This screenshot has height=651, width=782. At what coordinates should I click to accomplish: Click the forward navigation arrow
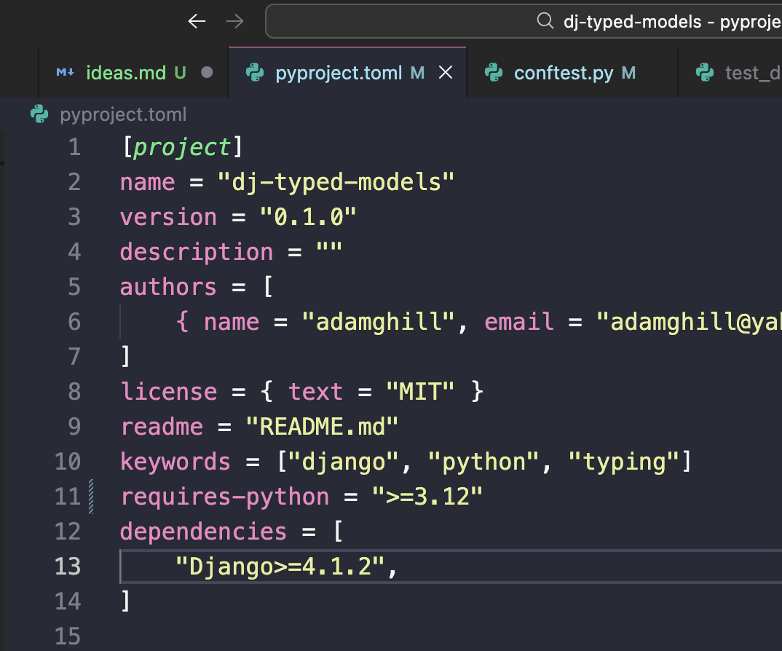click(x=234, y=21)
